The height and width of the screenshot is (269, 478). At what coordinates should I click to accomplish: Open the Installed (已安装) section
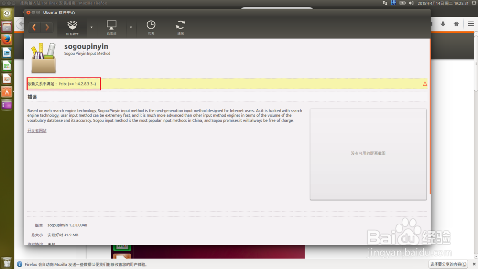click(x=111, y=27)
